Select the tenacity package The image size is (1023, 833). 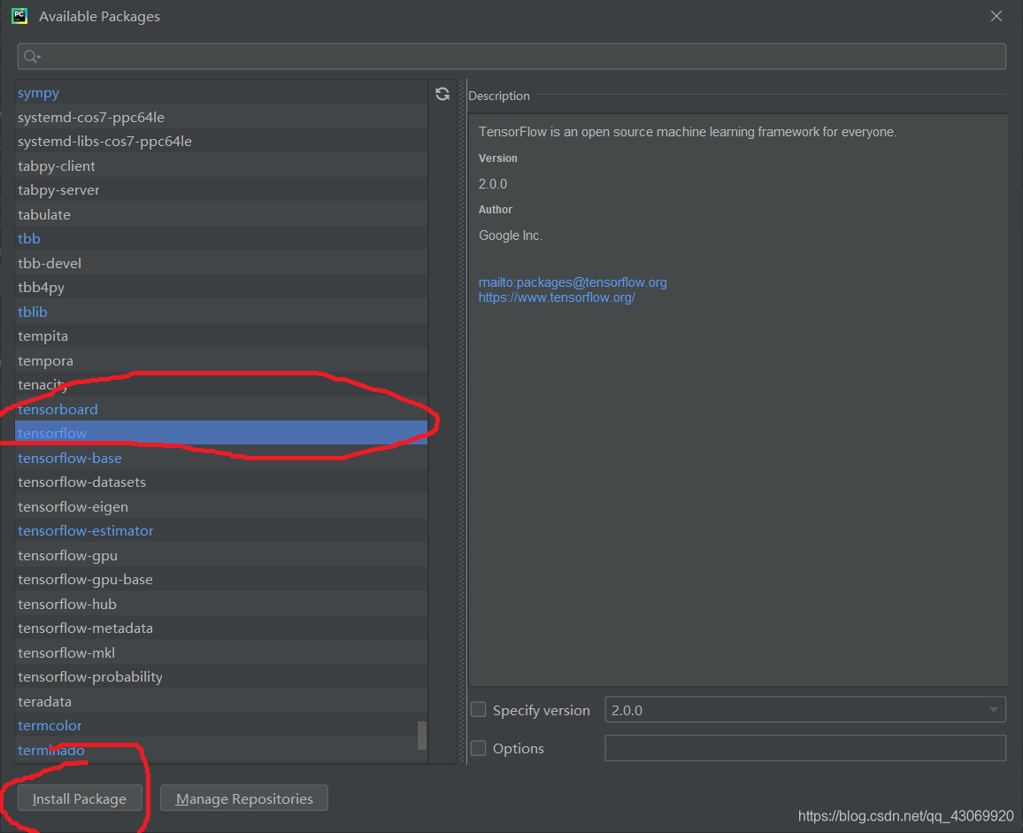[221, 384]
